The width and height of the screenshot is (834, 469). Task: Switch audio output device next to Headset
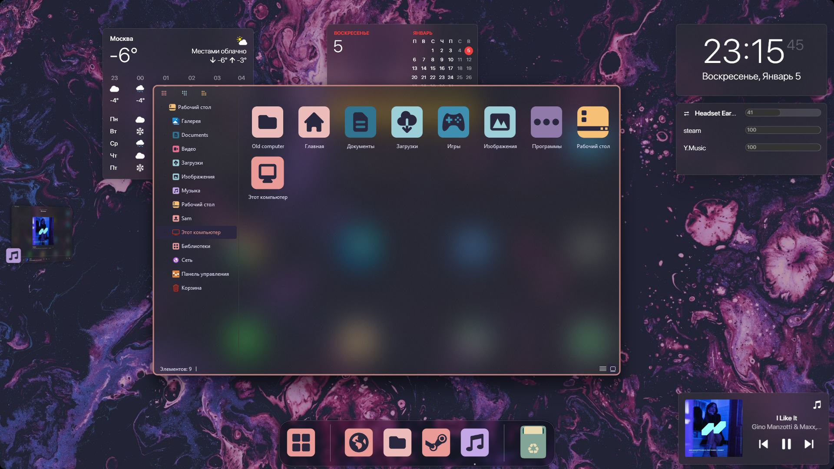686,113
